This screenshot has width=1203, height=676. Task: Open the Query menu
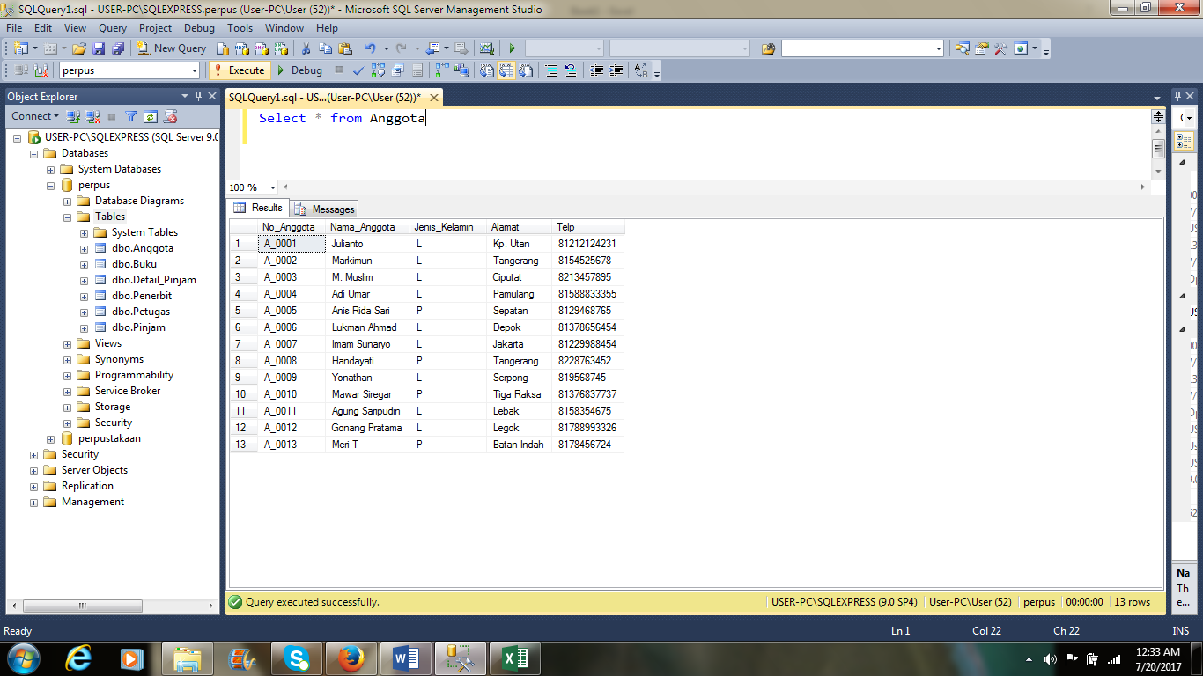point(111,27)
